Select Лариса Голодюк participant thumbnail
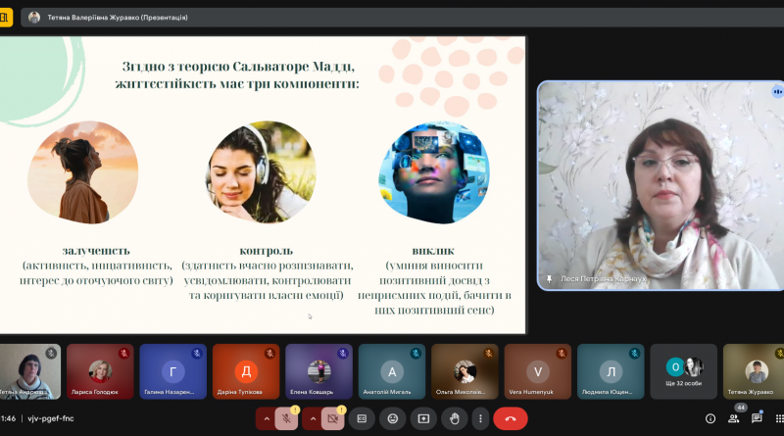Screen dimensions: 784x436 tap(100, 371)
